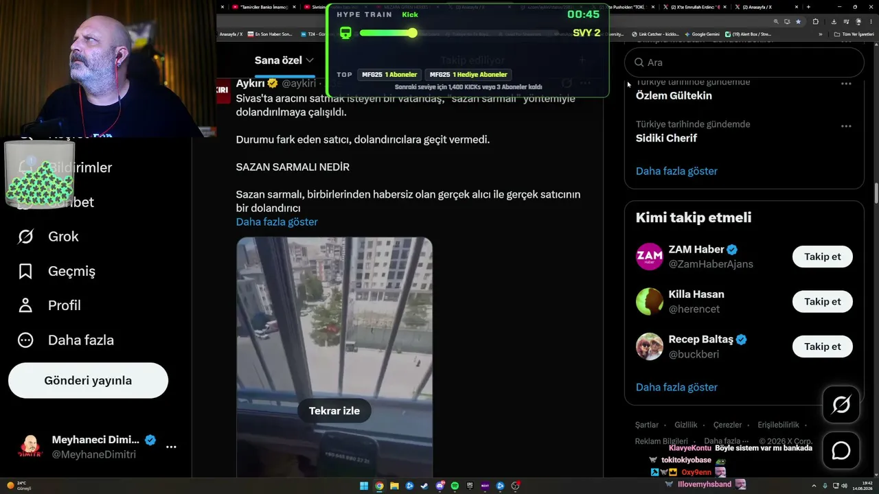Show more trends with Daha fazla göster
The height and width of the screenshot is (494, 879).
coord(676,171)
